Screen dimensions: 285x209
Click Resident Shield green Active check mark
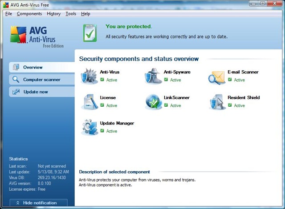pos(230,105)
